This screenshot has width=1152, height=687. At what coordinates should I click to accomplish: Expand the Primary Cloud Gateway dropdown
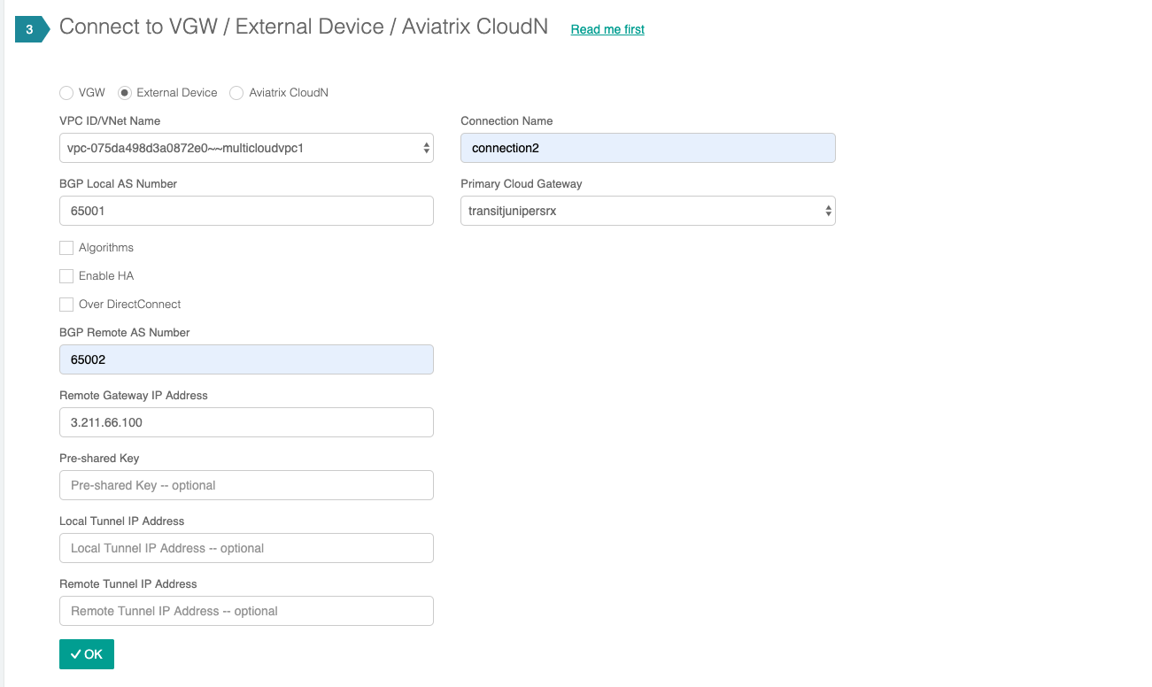pos(647,211)
